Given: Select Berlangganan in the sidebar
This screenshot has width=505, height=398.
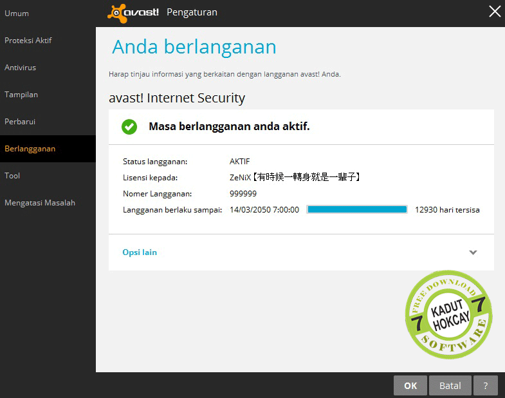Looking at the screenshot, I should (x=48, y=149).
